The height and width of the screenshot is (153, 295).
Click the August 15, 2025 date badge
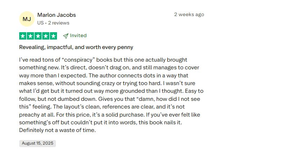pyautogui.click(x=37, y=143)
